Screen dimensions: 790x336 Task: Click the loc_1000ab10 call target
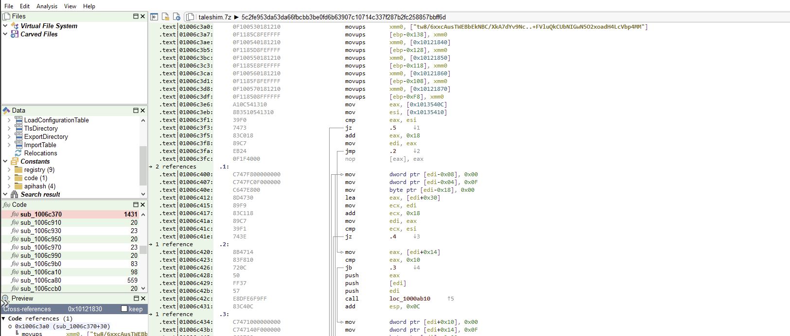(x=409, y=299)
